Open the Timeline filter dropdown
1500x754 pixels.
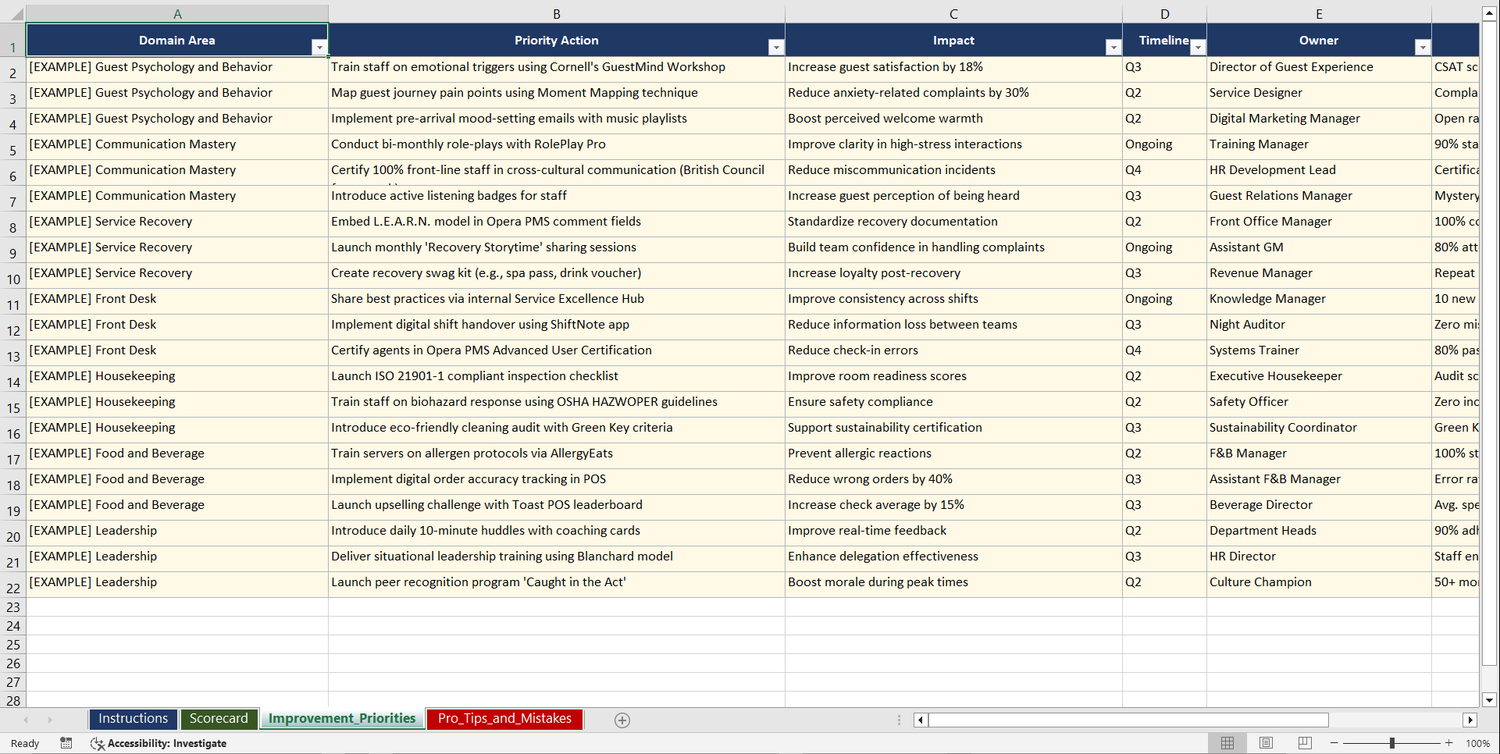point(1198,47)
